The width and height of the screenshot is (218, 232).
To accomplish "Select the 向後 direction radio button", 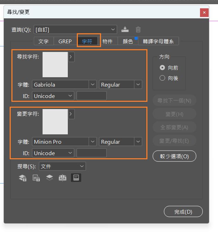I will 162,78.
